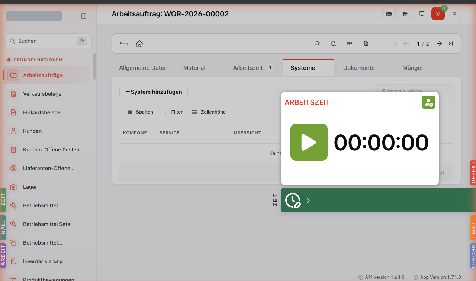Click the purple ARBEIT side tab
476x281 pixels.
pyautogui.click(x=3, y=256)
